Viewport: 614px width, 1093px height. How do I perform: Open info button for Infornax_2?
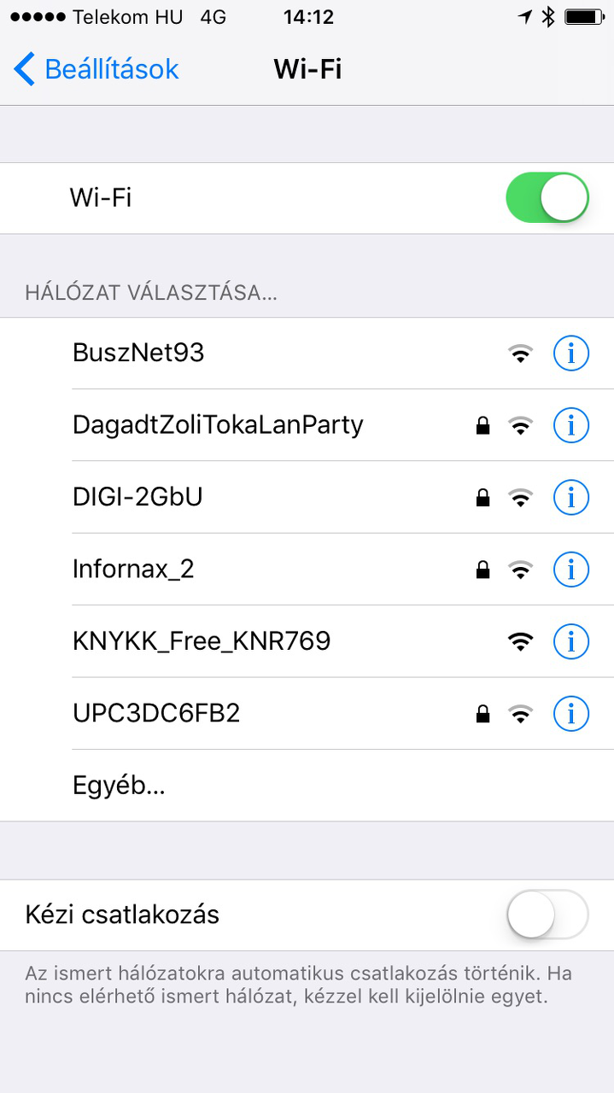point(571,568)
